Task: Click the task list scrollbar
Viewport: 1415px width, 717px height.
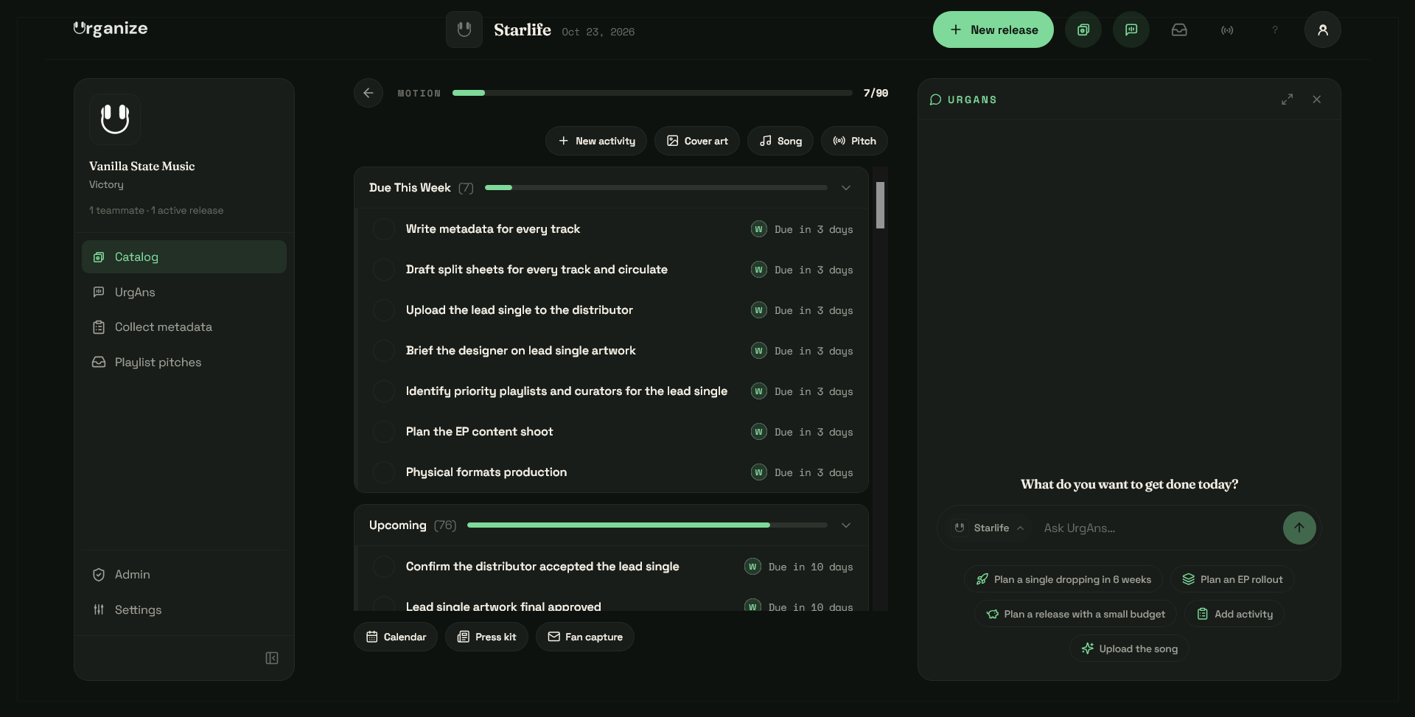Action: click(x=880, y=205)
